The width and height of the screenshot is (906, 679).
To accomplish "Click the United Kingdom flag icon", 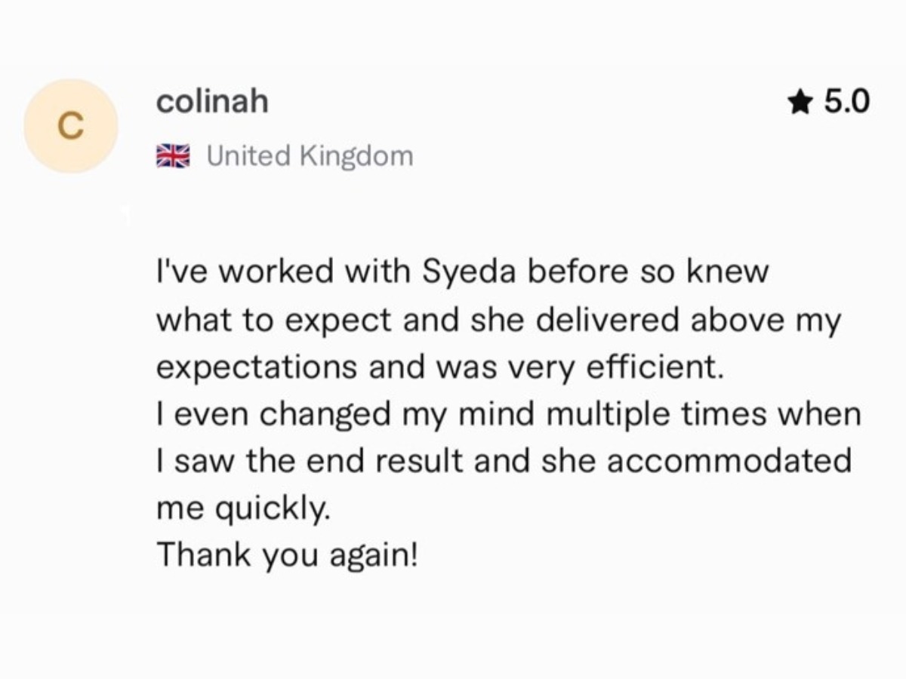I will tap(173, 156).
